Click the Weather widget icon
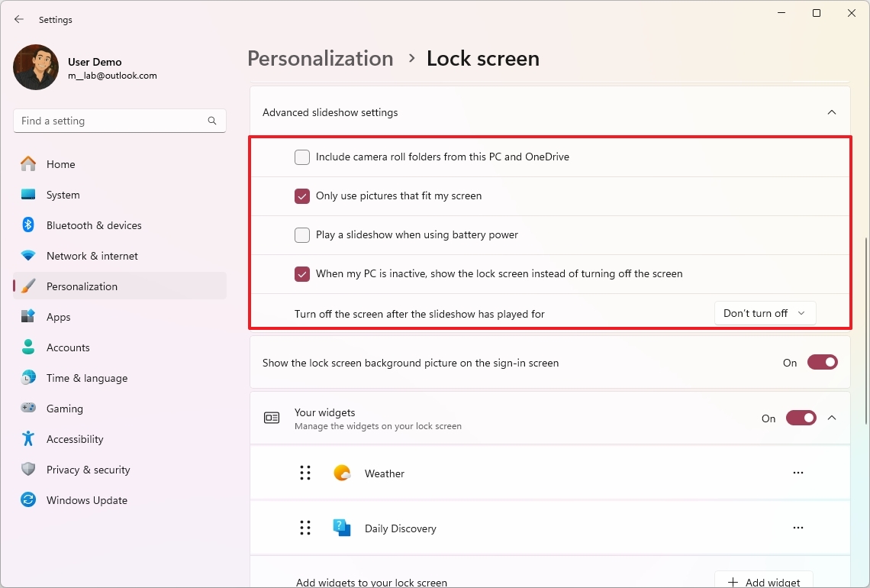This screenshot has width=870, height=588. pyautogui.click(x=342, y=473)
